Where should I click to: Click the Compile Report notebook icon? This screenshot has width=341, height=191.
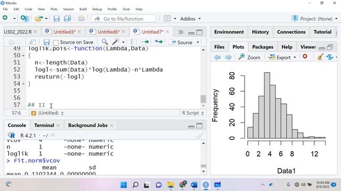coord(134,42)
